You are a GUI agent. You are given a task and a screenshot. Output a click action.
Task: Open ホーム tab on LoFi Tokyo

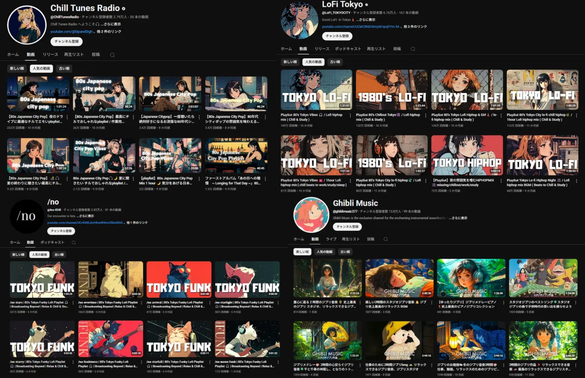pyautogui.click(x=286, y=49)
